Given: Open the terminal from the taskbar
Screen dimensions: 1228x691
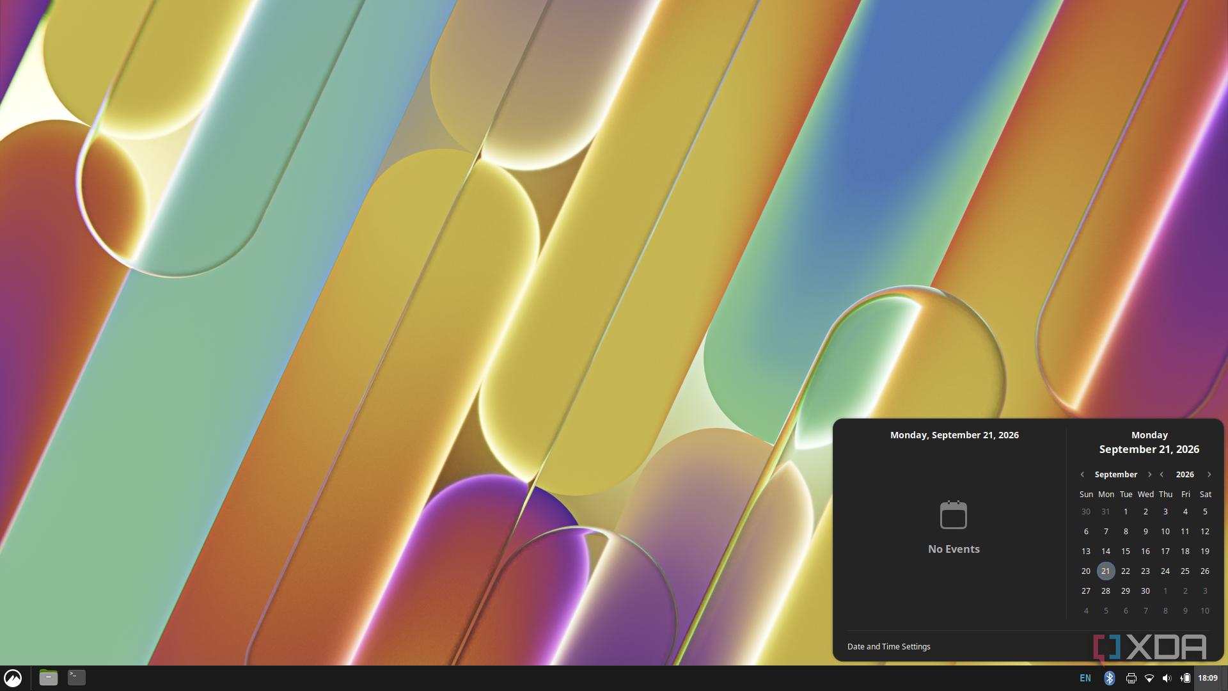Looking at the screenshot, I should 77,678.
